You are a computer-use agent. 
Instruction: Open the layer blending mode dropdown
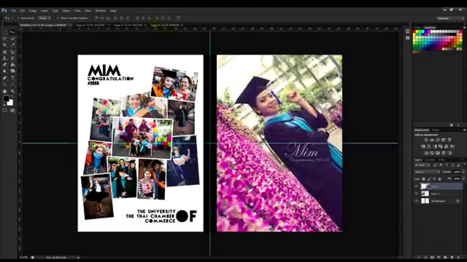point(428,172)
